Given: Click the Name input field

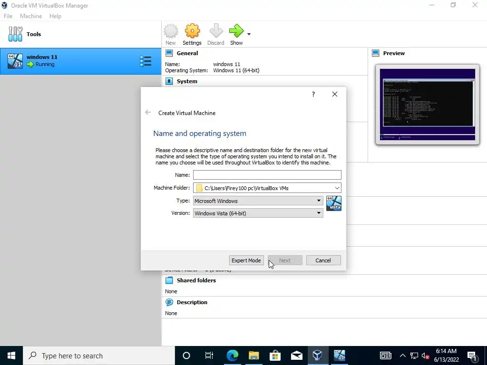Looking at the screenshot, I should [x=267, y=175].
